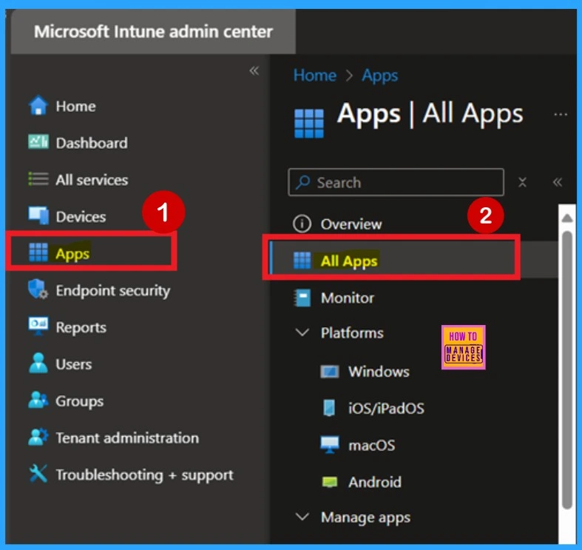
Task: Click the Microsoft Intune admin center title
Action: [x=153, y=32]
